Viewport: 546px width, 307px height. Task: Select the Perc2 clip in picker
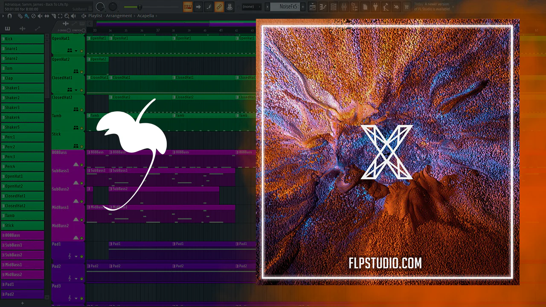point(23,147)
